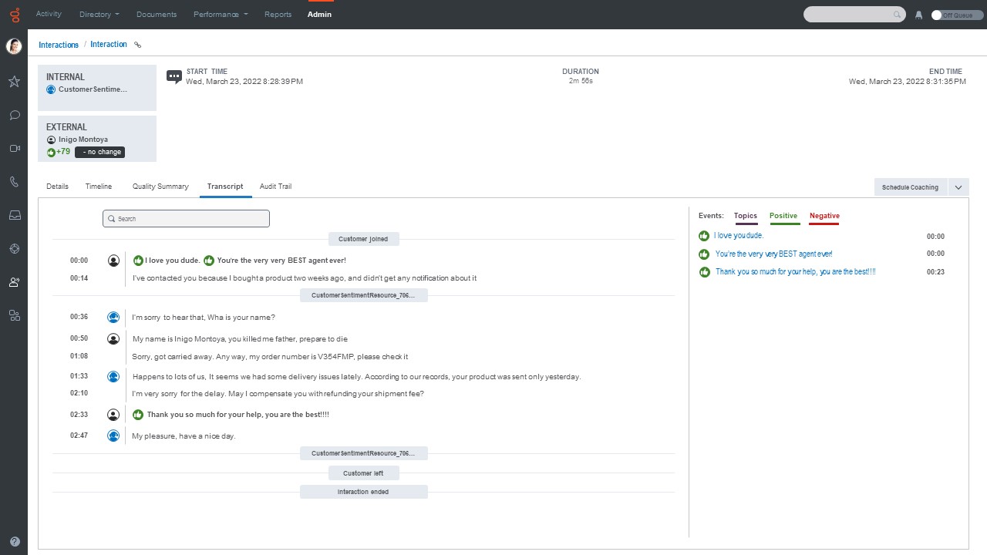987x555 pixels.
Task: Click the "no change" sentiment badge
Action: click(100, 152)
